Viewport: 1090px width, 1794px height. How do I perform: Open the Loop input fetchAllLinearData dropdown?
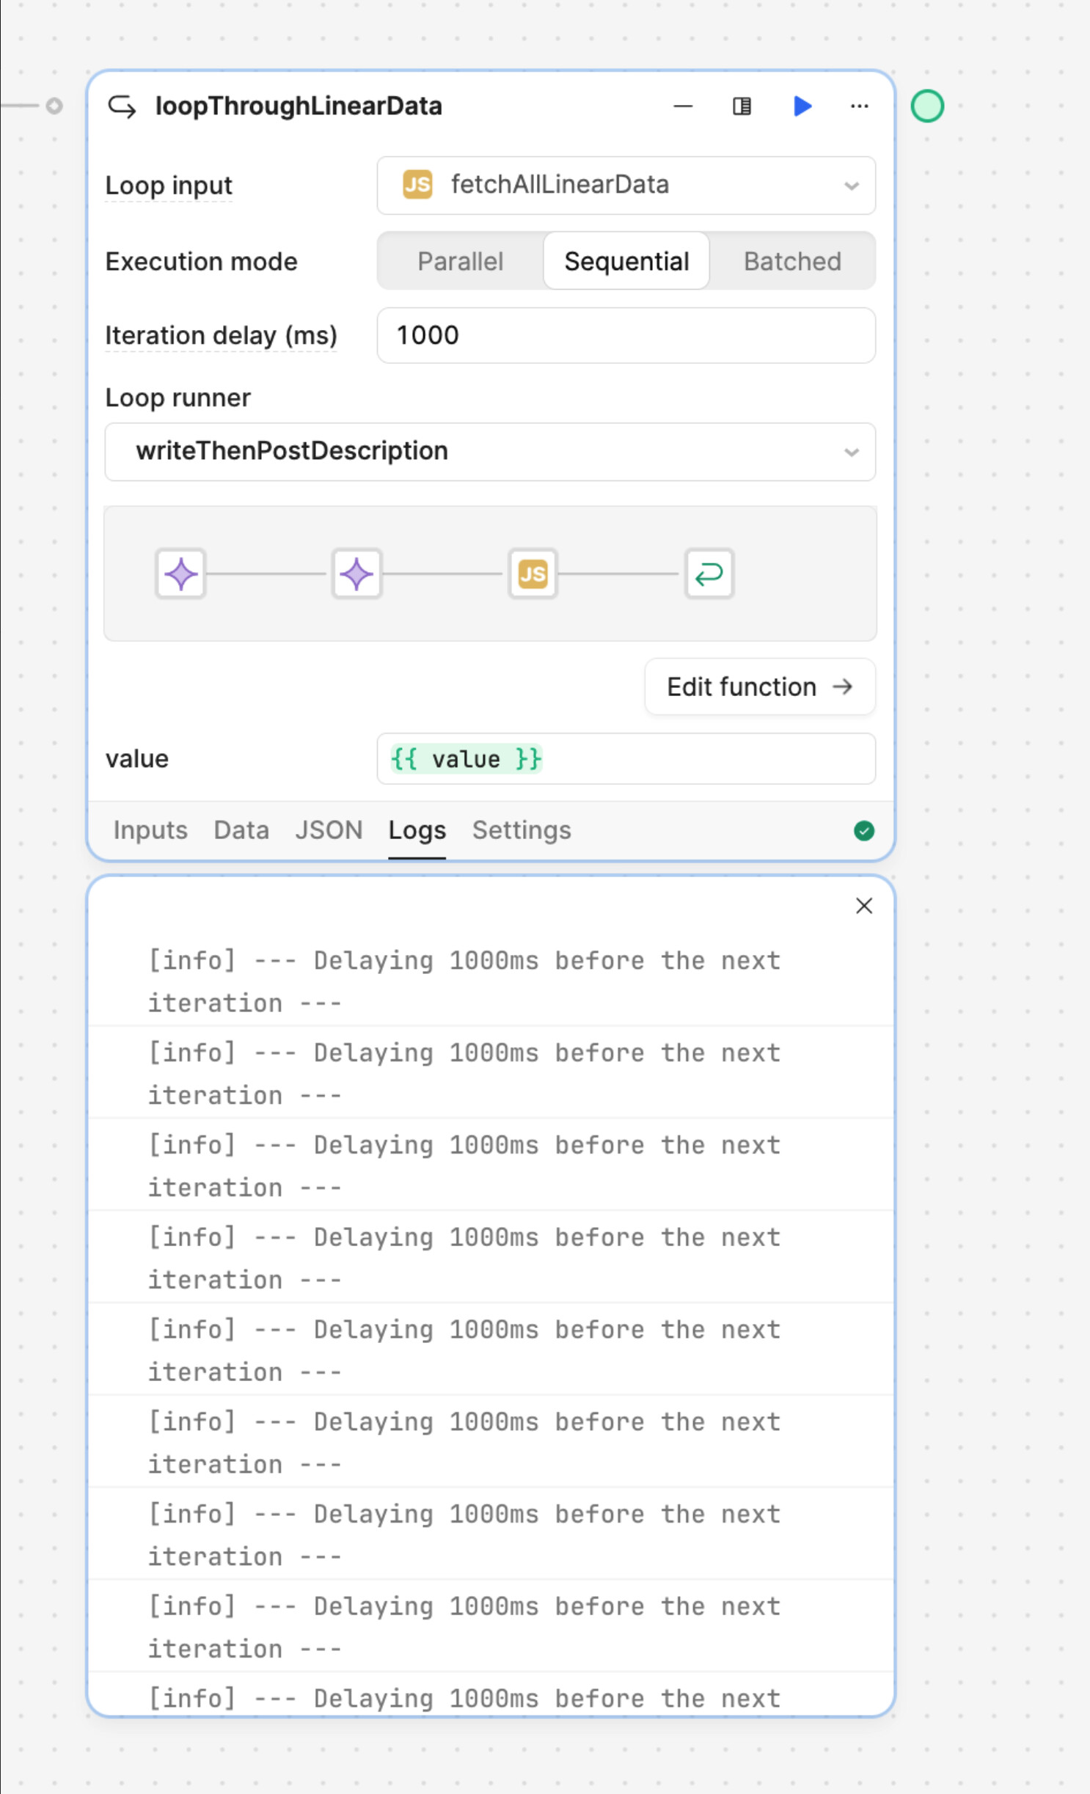626,185
